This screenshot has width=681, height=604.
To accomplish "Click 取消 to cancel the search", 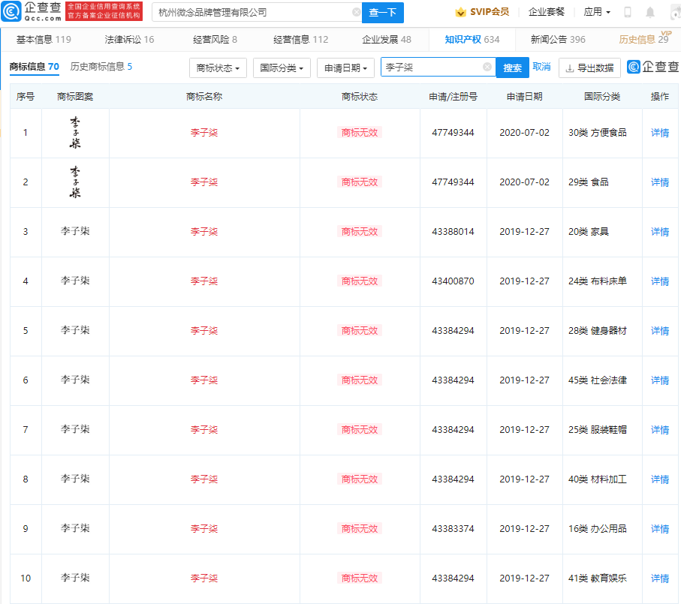I will [542, 68].
